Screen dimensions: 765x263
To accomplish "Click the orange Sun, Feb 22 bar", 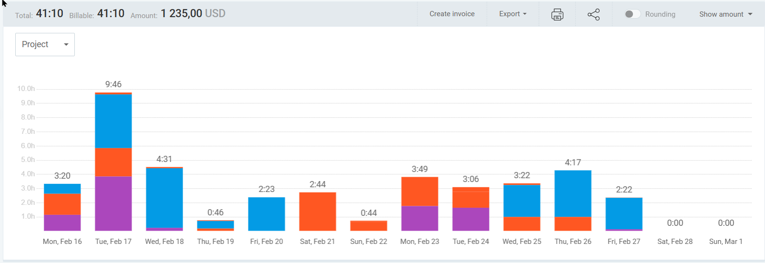I will click(x=368, y=226).
